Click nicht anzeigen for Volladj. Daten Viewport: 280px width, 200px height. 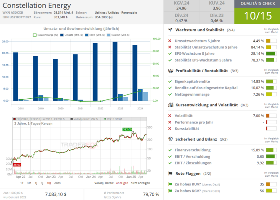point(140,183)
